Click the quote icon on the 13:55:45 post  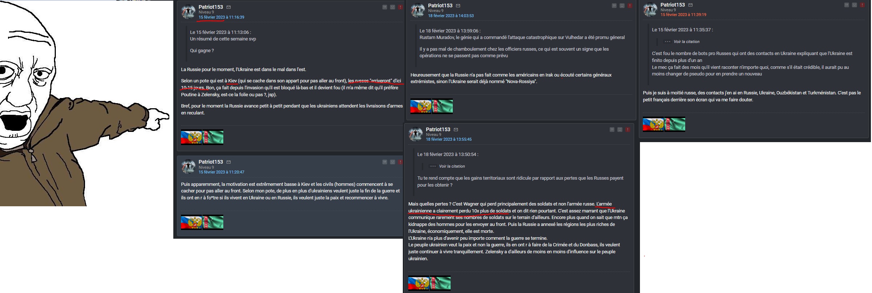pyautogui.click(x=612, y=130)
